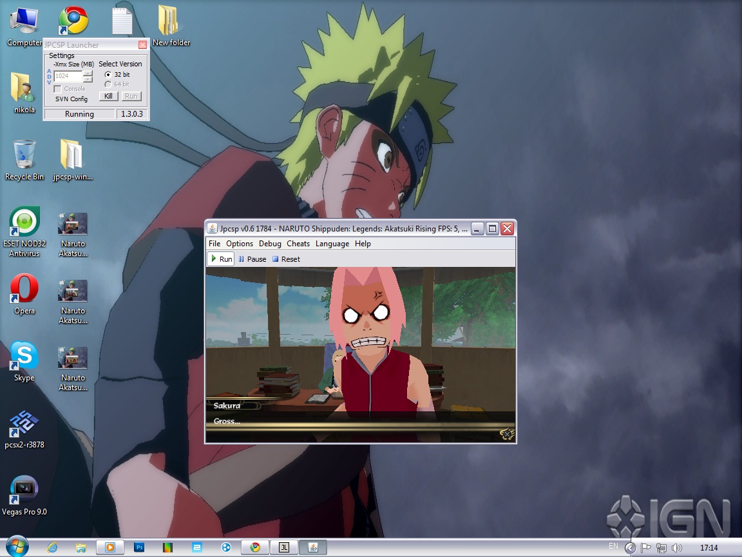Viewport: 742px width, 557px height.
Task: Launch the Google Chrome desktop shortcut
Action: tap(73, 21)
